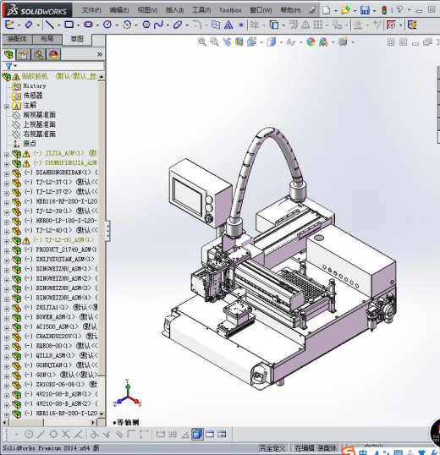Click the Zoom to Fit magnifier icon
Image resolution: width=440 pixels, height=455 pixels.
(202, 42)
